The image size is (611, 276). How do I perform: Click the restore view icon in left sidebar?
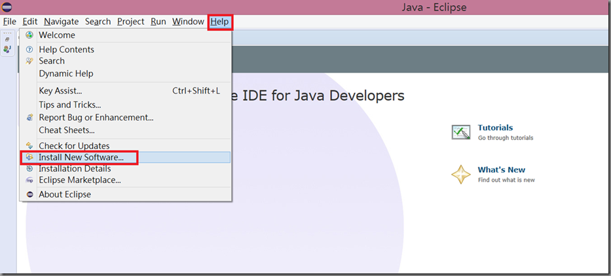7,39
